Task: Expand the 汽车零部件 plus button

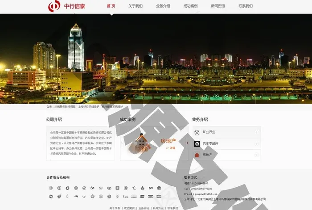Action: (x=256, y=143)
